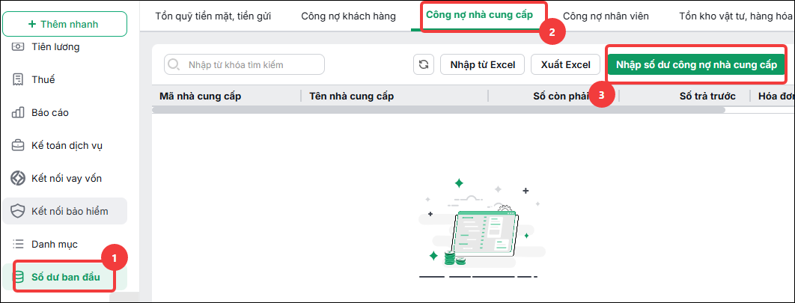Click the Kết nối bảo hiểm shield icon
This screenshot has width=795, height=303.
(18, 211)
